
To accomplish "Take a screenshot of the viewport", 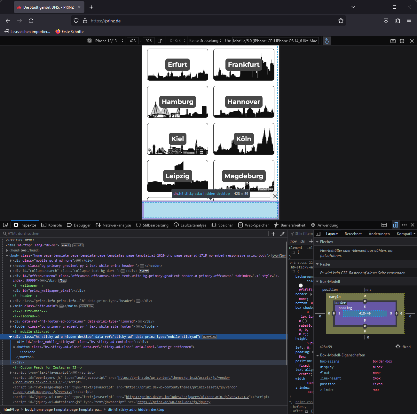I will point(393,41).
